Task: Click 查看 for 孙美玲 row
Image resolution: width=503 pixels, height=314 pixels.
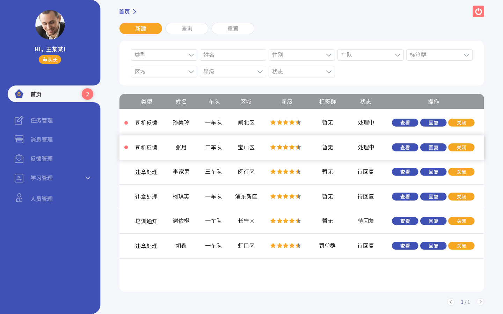Action: pyautogui.click(x=405, y=123)
